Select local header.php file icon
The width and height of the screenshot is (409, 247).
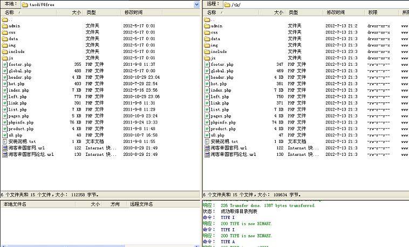pos(5,77)
